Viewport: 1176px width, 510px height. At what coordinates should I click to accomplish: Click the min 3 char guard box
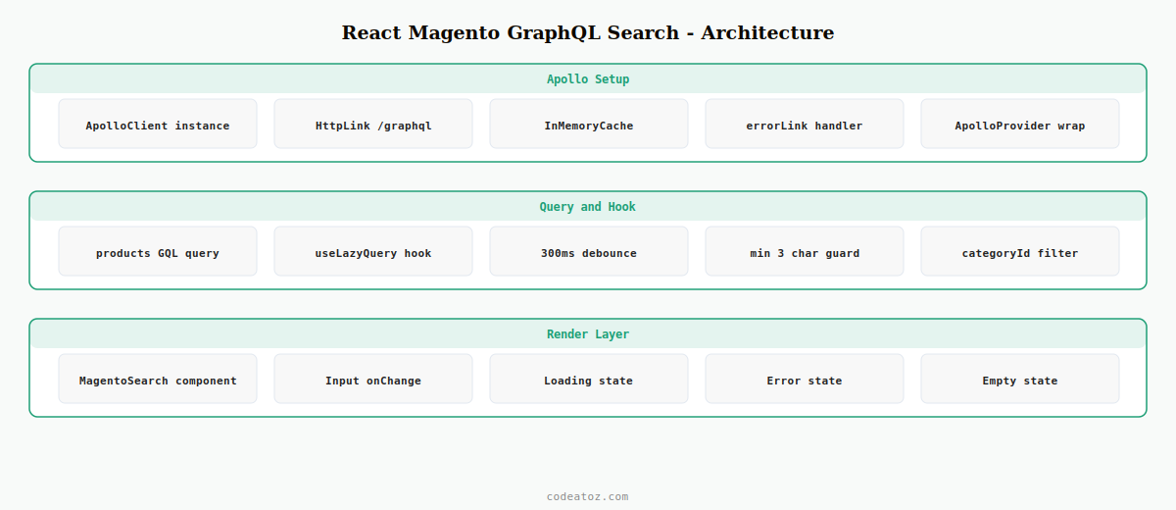[x=805, y=251]
